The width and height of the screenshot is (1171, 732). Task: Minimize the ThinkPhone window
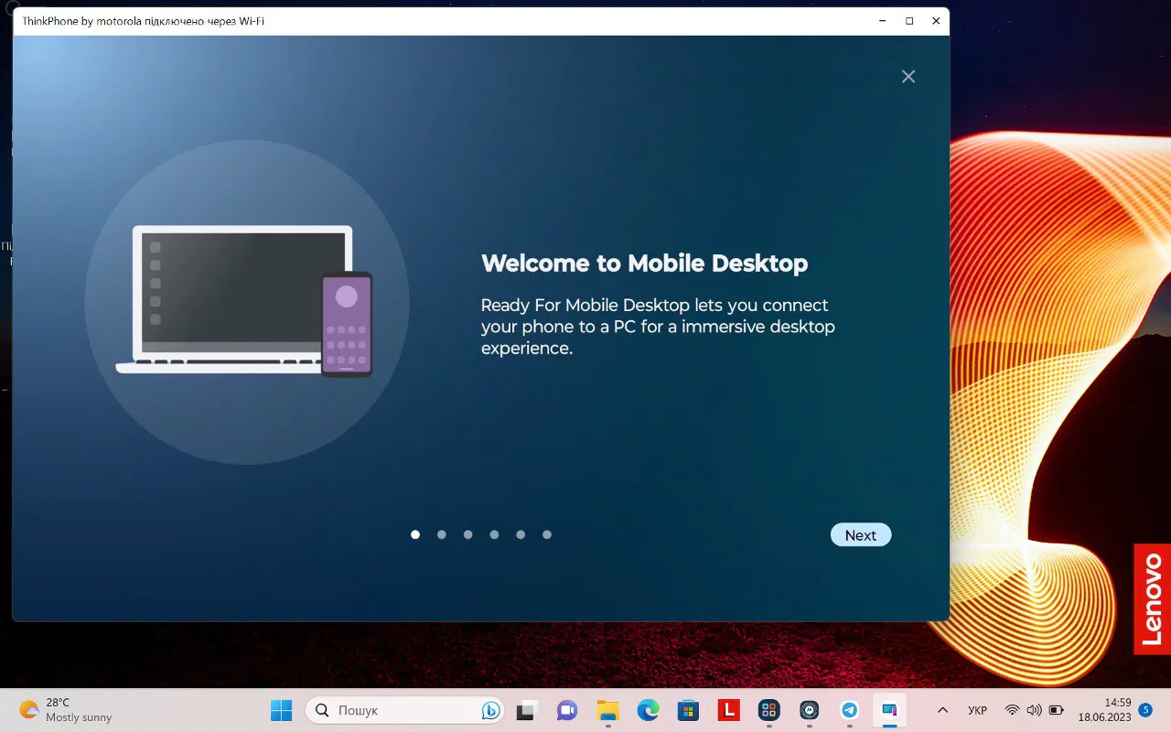coord(883,21)
